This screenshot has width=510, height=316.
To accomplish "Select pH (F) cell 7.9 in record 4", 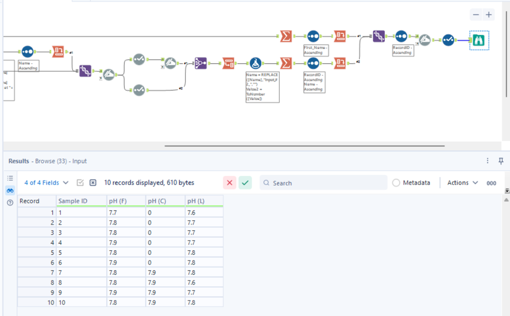I will click(x=126, y=243).
